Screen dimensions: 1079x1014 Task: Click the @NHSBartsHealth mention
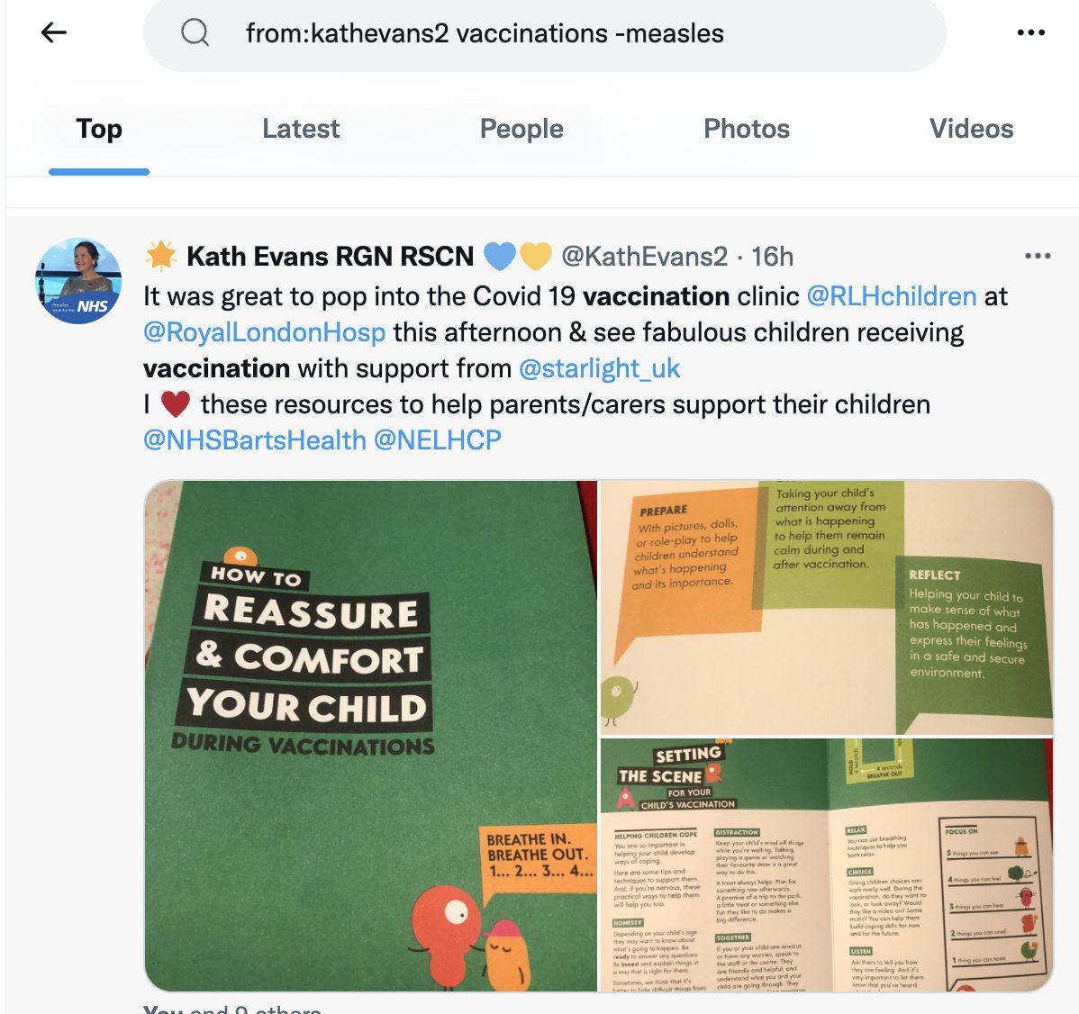[255, 440]
